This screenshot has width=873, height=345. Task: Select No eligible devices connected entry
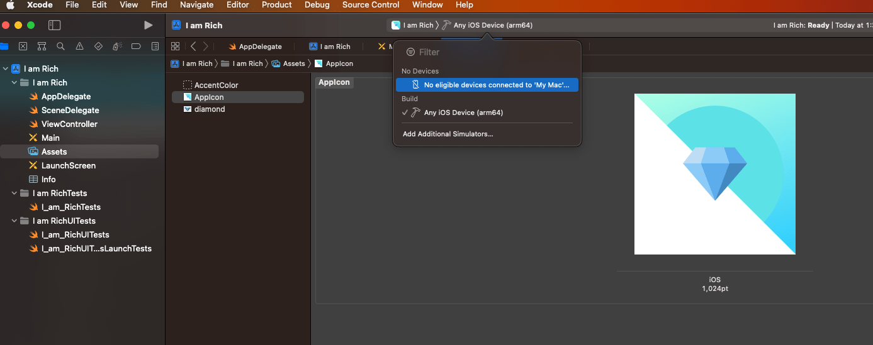click(487, 85)
